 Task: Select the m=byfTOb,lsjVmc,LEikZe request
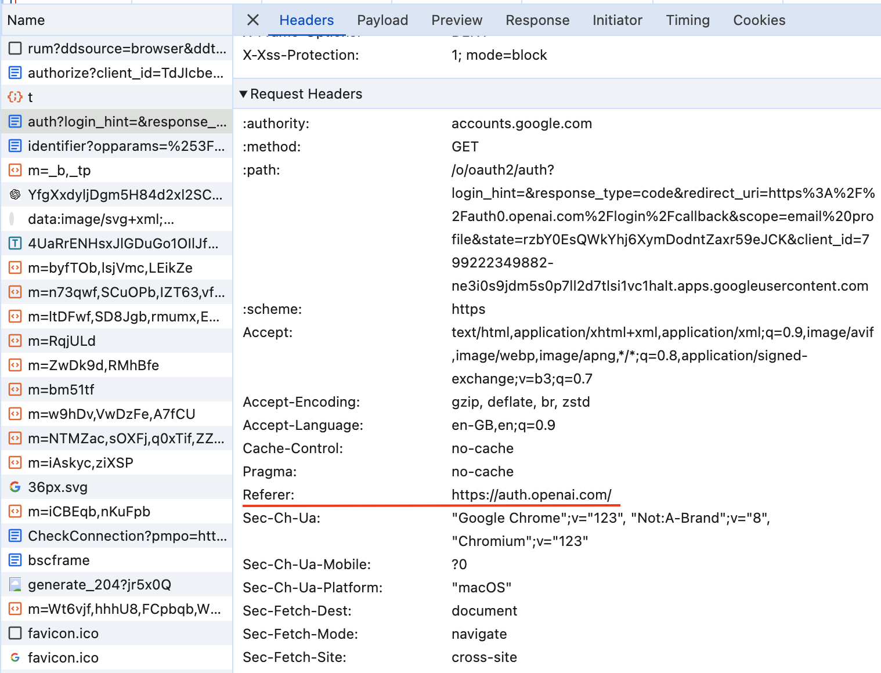pos(117,268)
